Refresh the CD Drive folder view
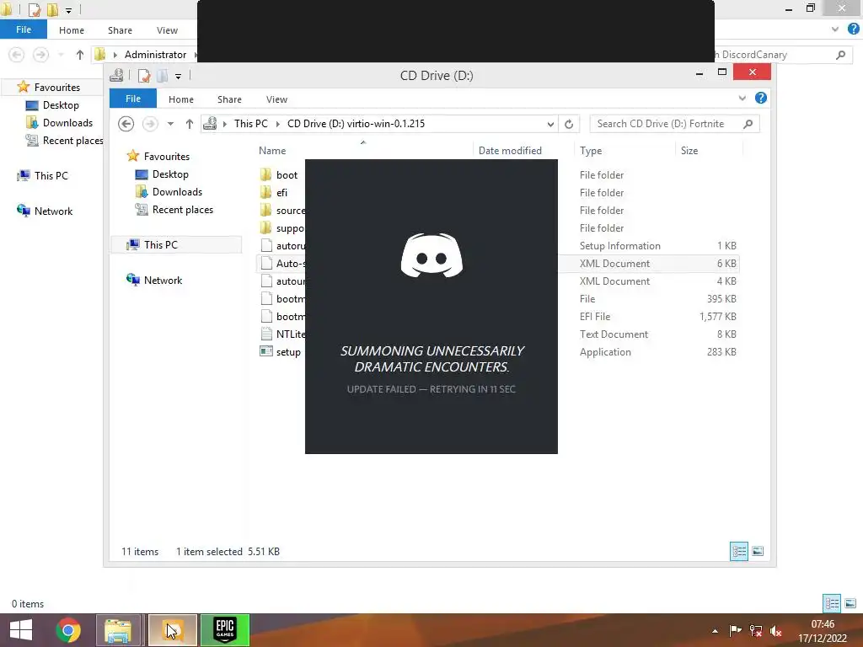This screenshot has height=647, width=863. 569,124
